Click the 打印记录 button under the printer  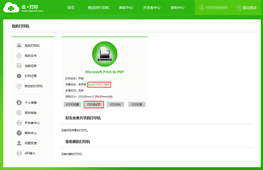137,104
